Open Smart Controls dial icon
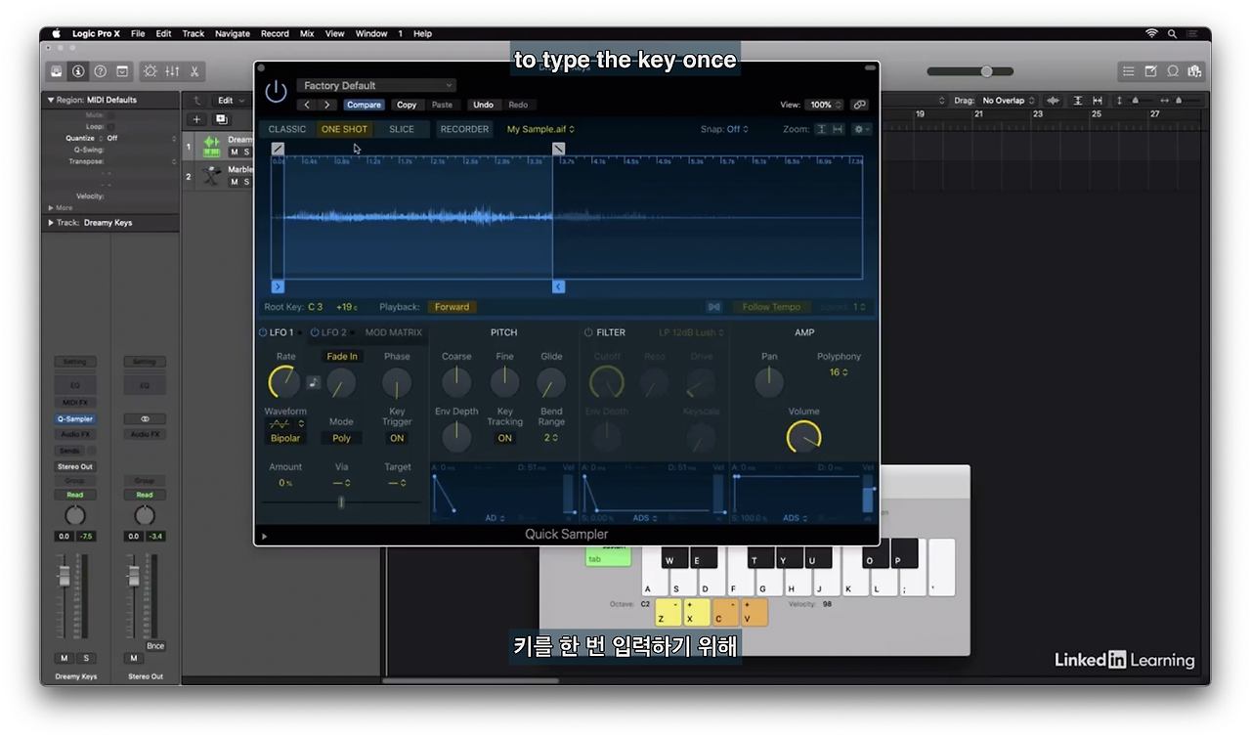This screenshot has height=739, width=1251. (x=150, y=71)
